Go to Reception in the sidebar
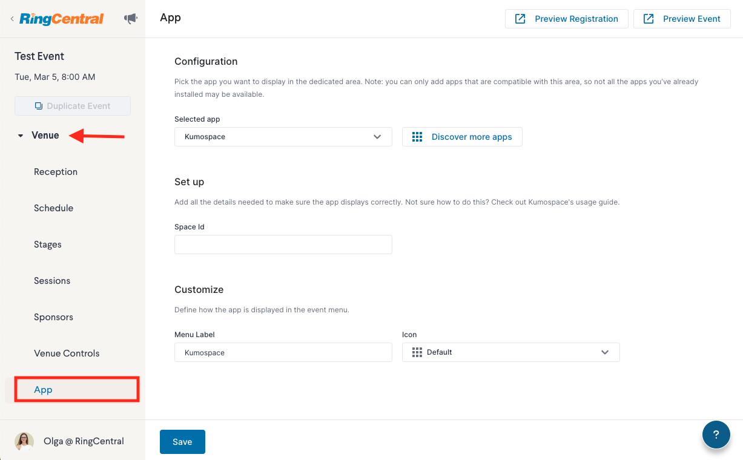The height and width of the screenshot is (460, 743). [56, 172]
